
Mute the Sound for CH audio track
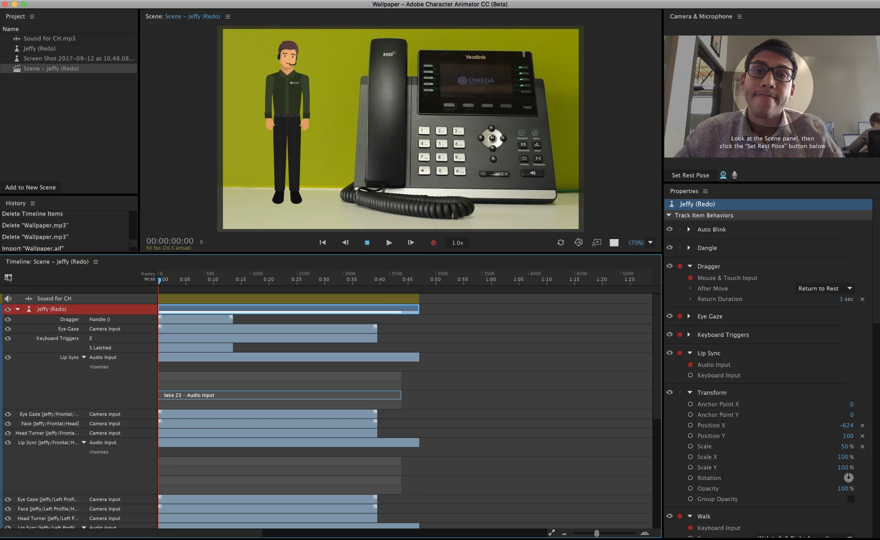pos(8,298)
